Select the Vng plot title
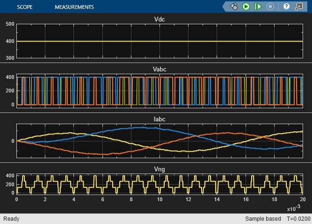312x224 pixels. coord(160,169)
